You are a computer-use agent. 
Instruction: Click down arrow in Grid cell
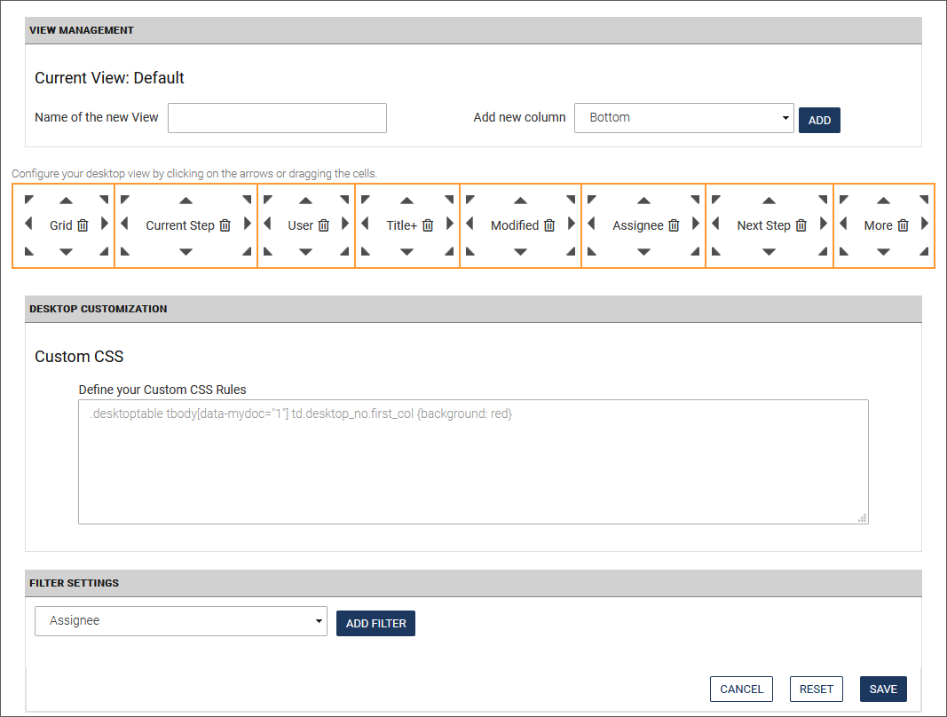click(67, 252)
